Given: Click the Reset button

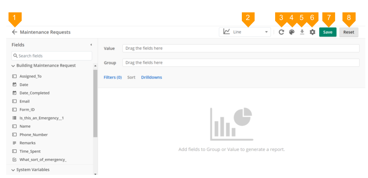Looking at the screenshot, I should (x=348, y=32).
